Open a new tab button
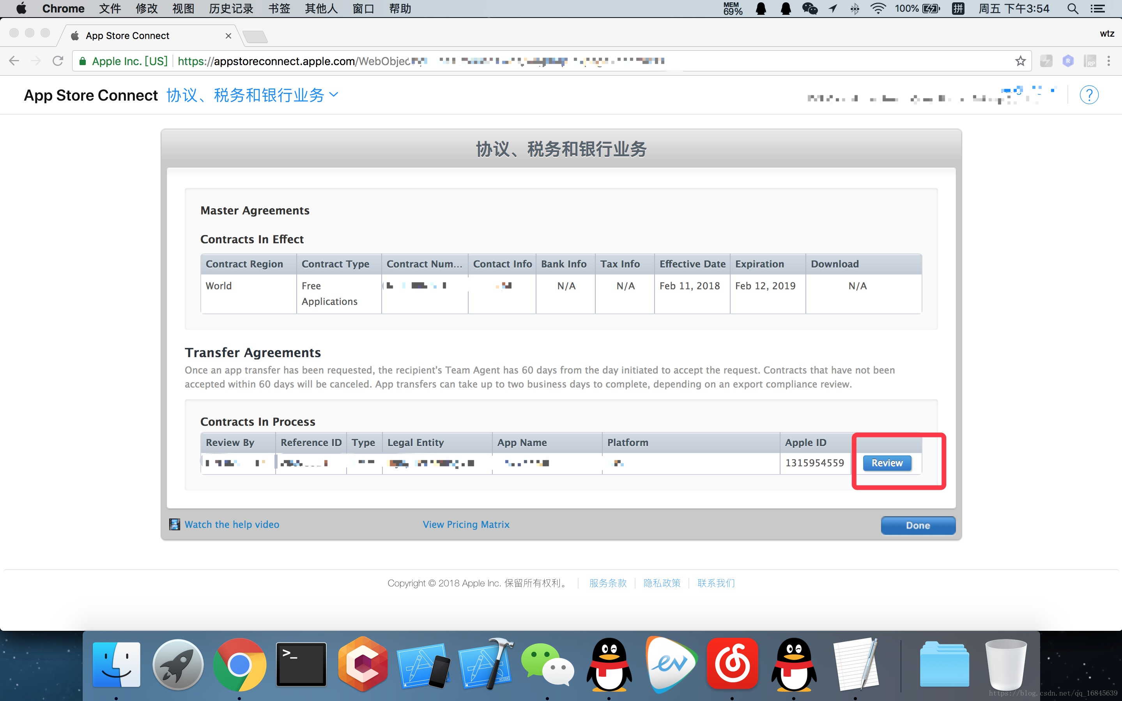This screenshot has width=1122, height=701. pos(255,36)
